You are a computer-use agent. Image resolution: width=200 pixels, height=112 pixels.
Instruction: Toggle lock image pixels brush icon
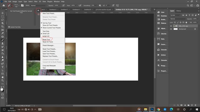click(178, 22)
